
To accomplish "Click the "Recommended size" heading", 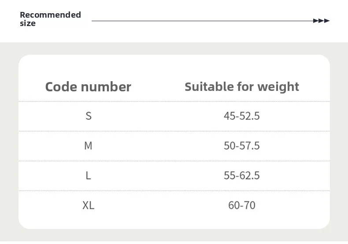I will 50,19.
